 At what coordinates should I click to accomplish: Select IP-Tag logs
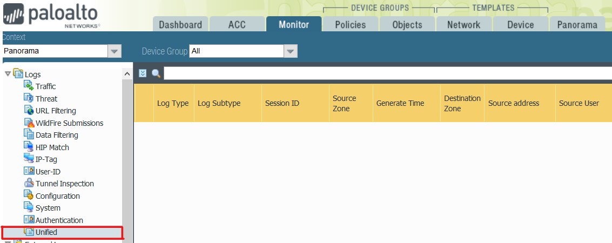[x=46, y=159]
